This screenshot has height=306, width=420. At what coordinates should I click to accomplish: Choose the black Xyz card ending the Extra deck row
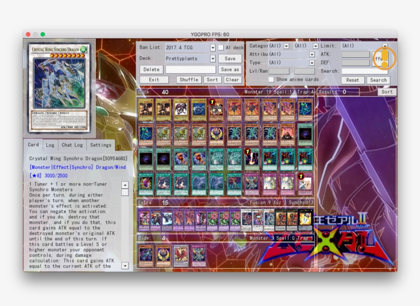tap(305, 220)
